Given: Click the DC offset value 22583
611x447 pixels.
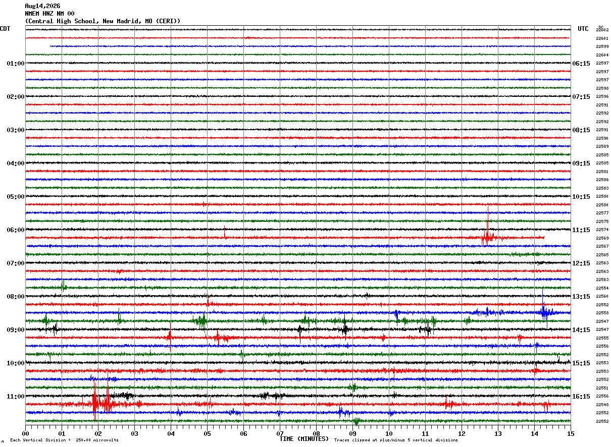Looking at the screenshot, I should click(x=602, y=188).
